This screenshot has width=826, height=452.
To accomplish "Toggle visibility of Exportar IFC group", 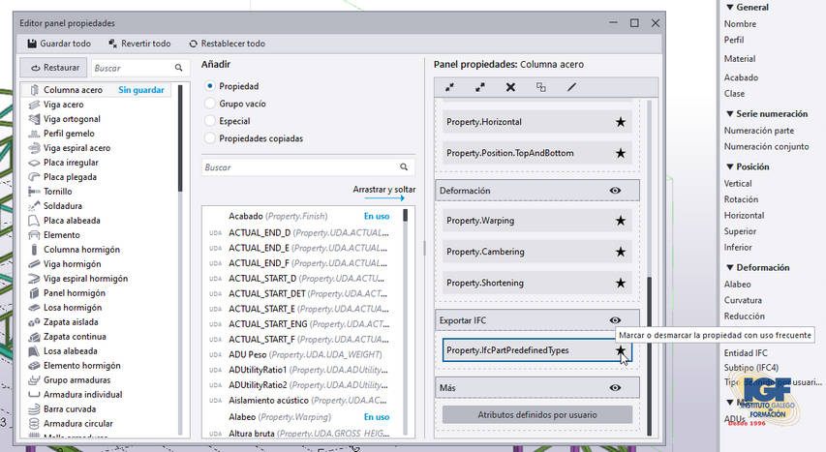I will coord(615,320).
